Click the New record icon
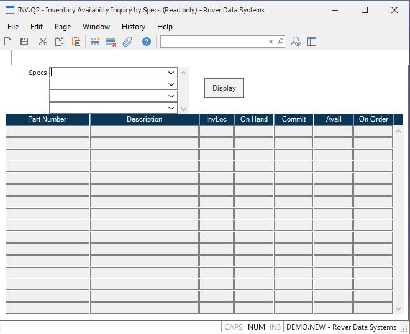The image size is (410, 334). click(x=8, y=42)
